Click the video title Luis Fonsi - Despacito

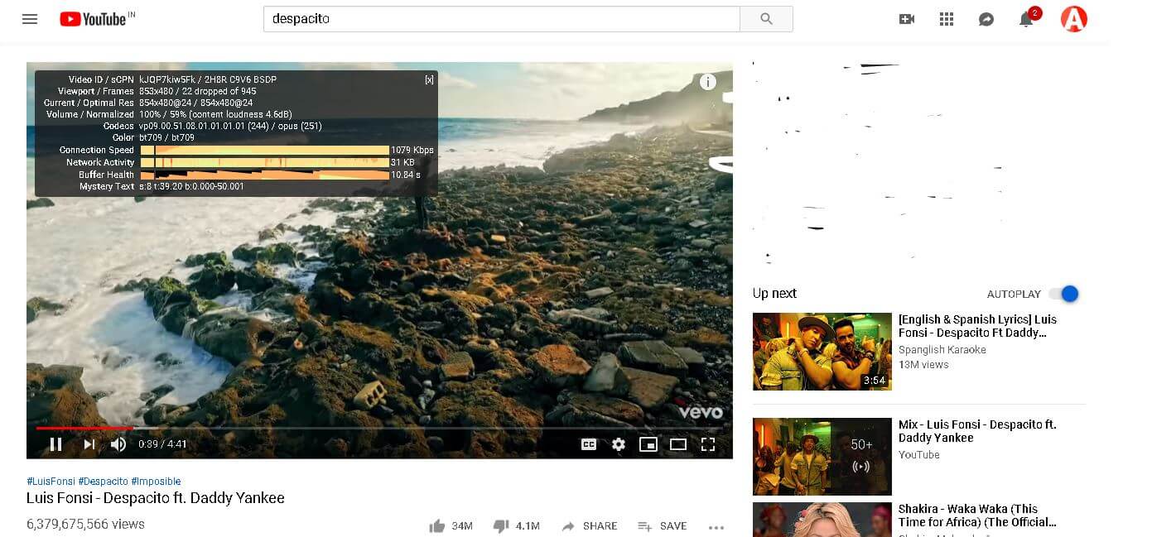(x=156, y=498)
